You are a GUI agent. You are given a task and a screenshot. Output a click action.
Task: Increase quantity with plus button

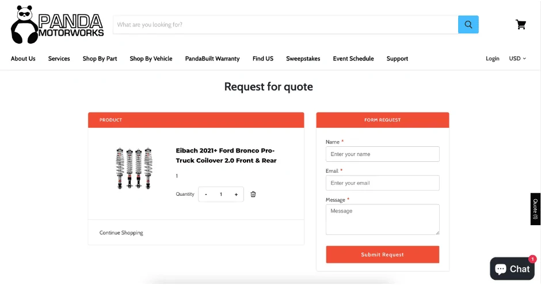pyautogui.click(x=237, y=194)
